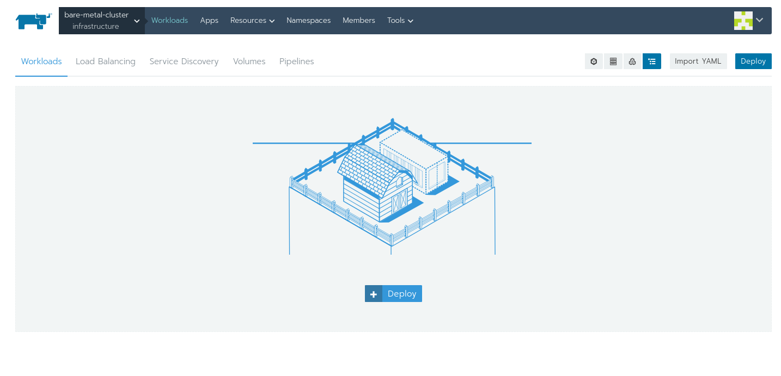Switch to the server rack node view icon

click(613, 61)
